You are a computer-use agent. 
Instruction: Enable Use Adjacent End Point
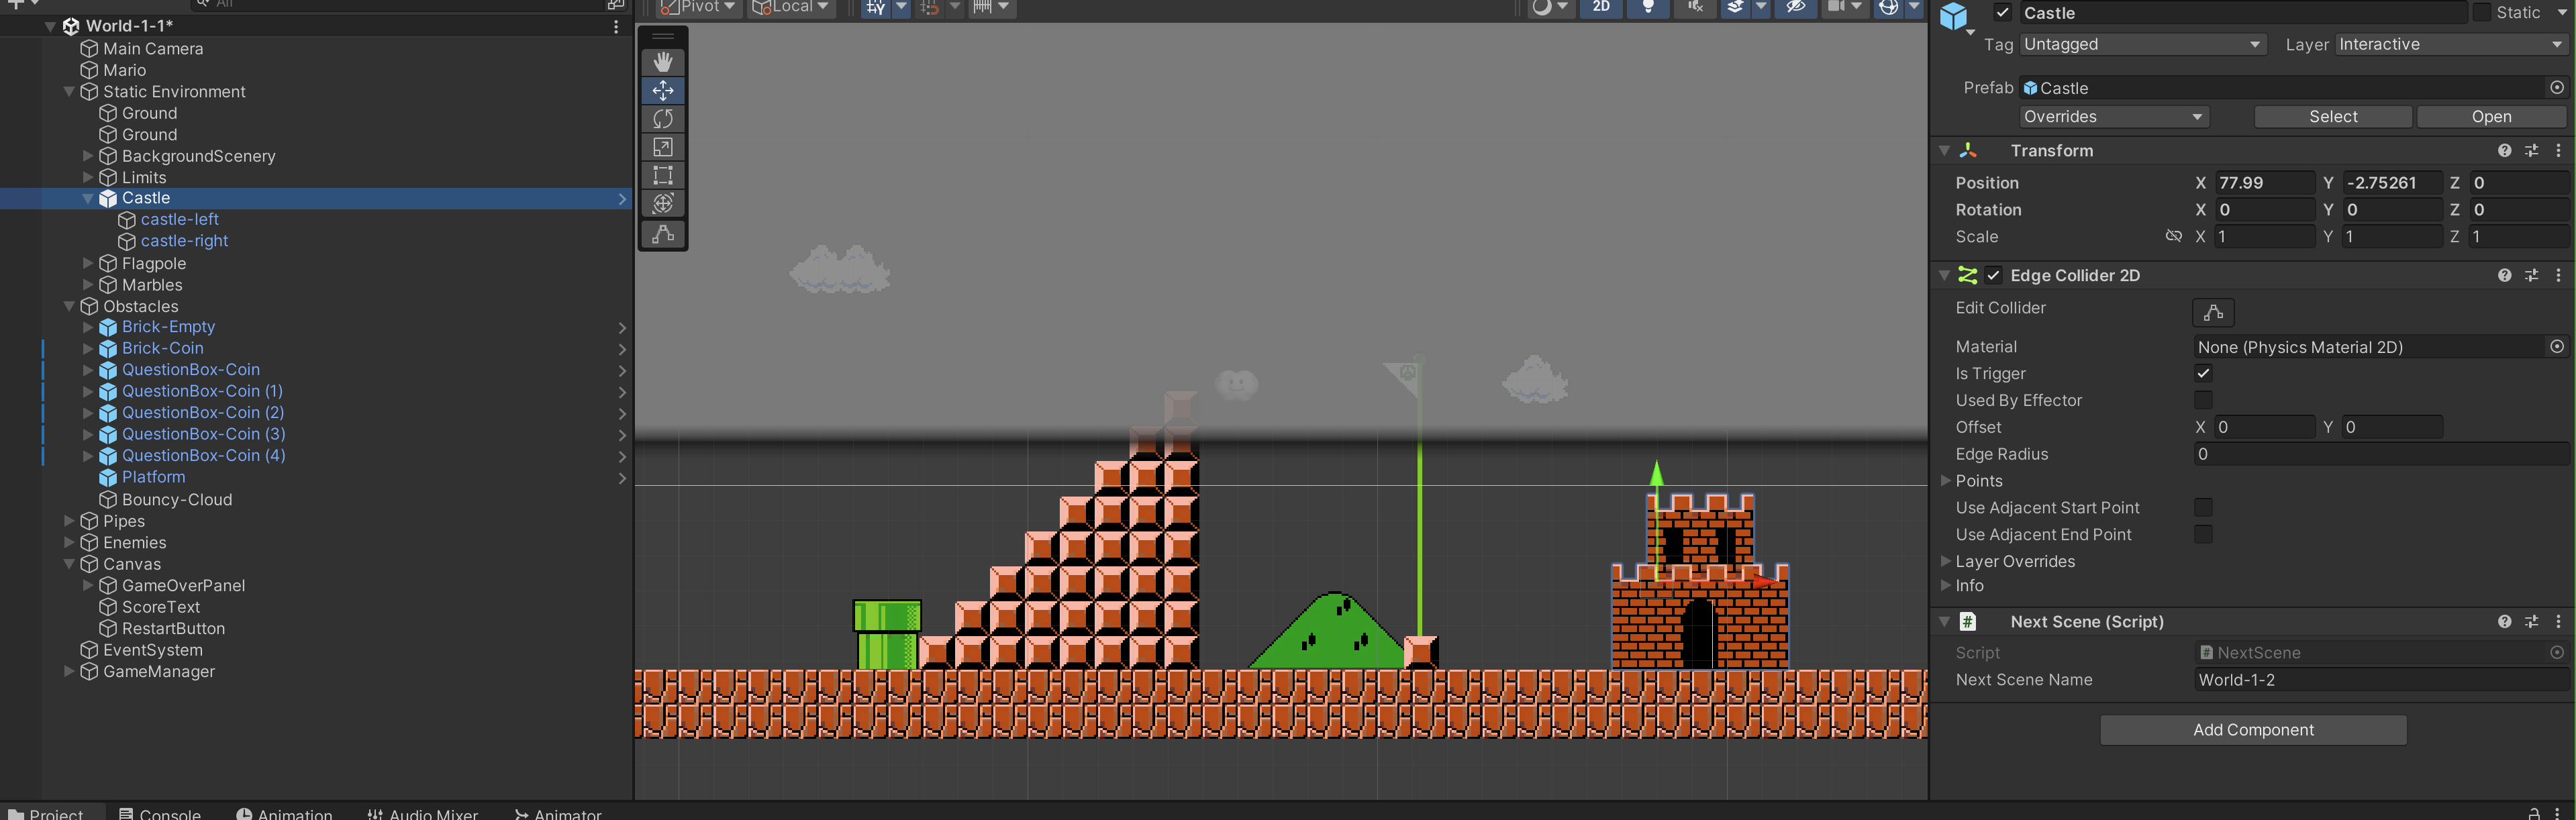point(2202,535)
